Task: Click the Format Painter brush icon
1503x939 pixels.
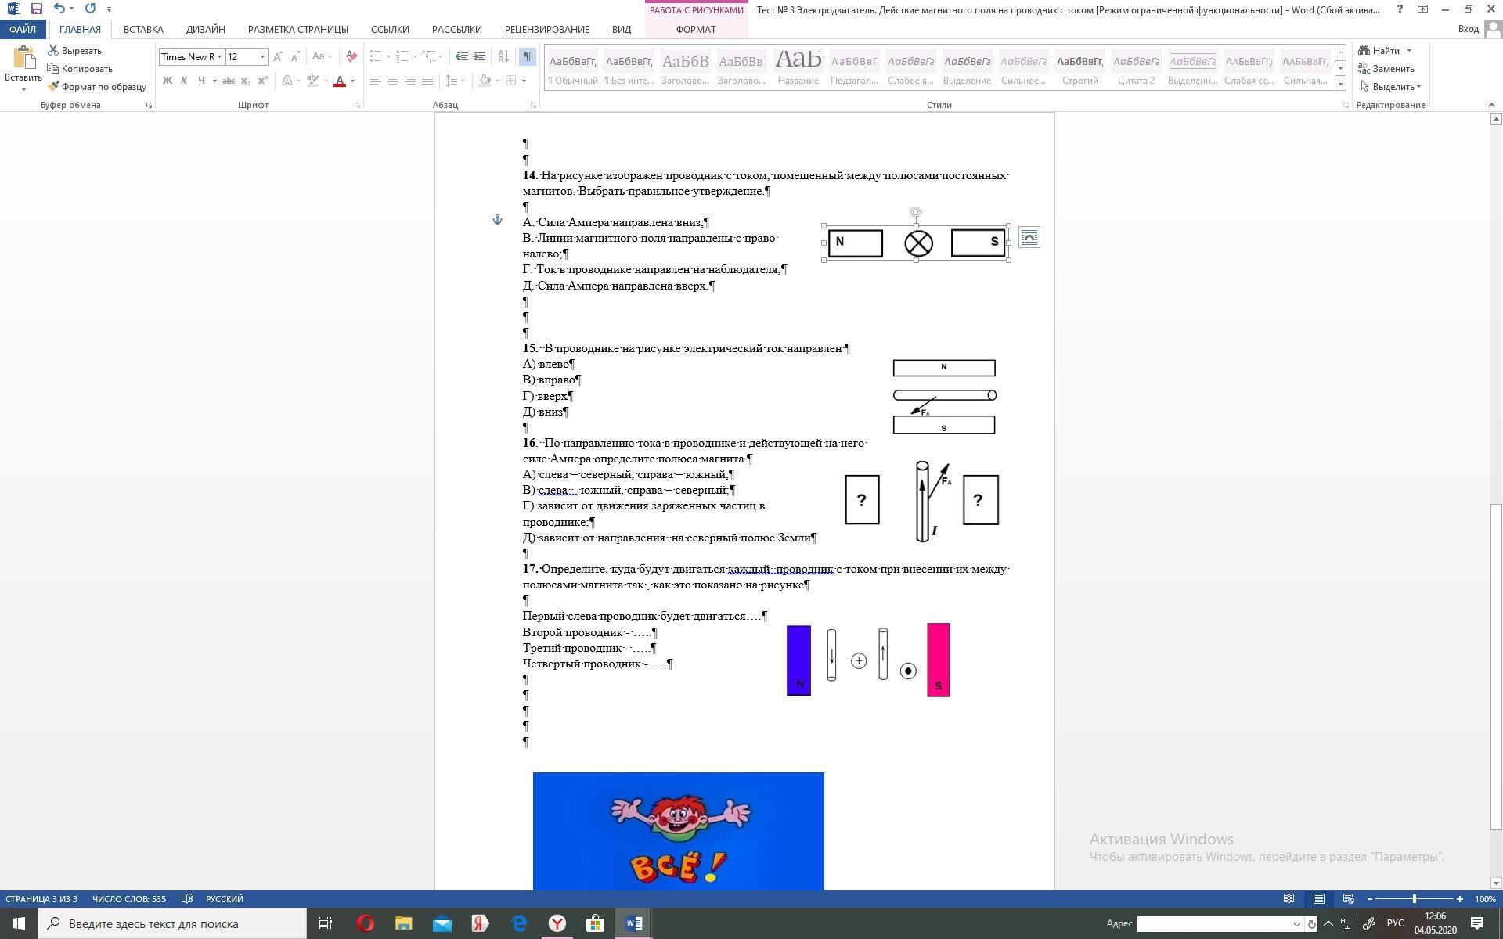Action: (x=53, y=87)
